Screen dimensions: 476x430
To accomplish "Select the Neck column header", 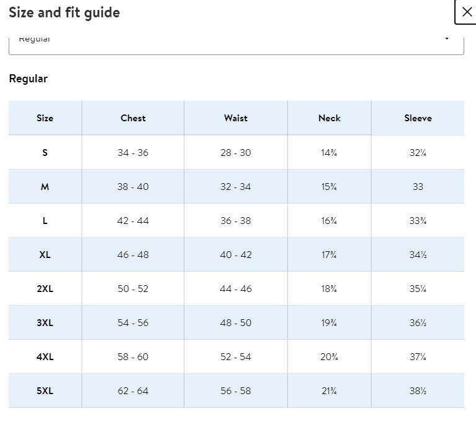I will pyautogui.click(x=329, y=118).
